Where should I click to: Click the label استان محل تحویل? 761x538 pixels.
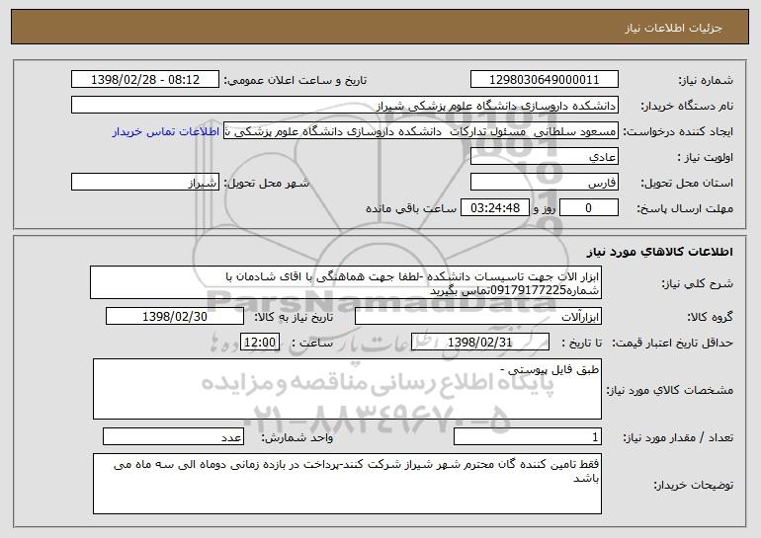687,183
